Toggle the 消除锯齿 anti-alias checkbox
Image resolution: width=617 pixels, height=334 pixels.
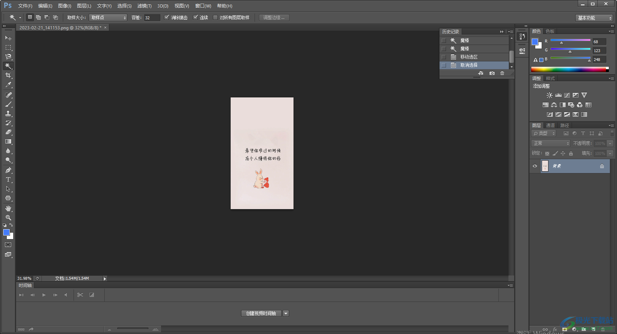pyautogui.click(x=167, y=17)
